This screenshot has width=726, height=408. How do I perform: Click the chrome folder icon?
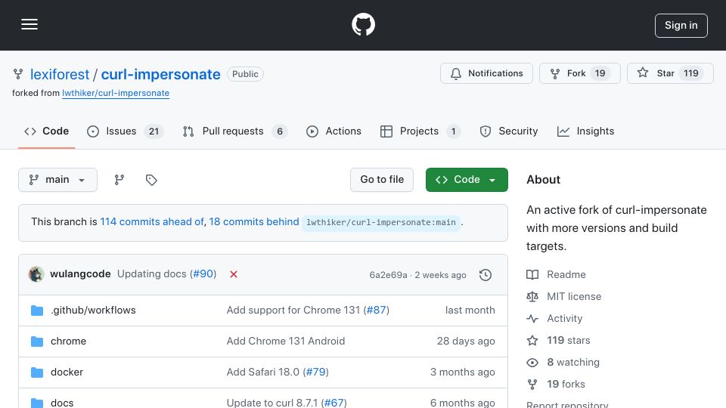(37, 342)
